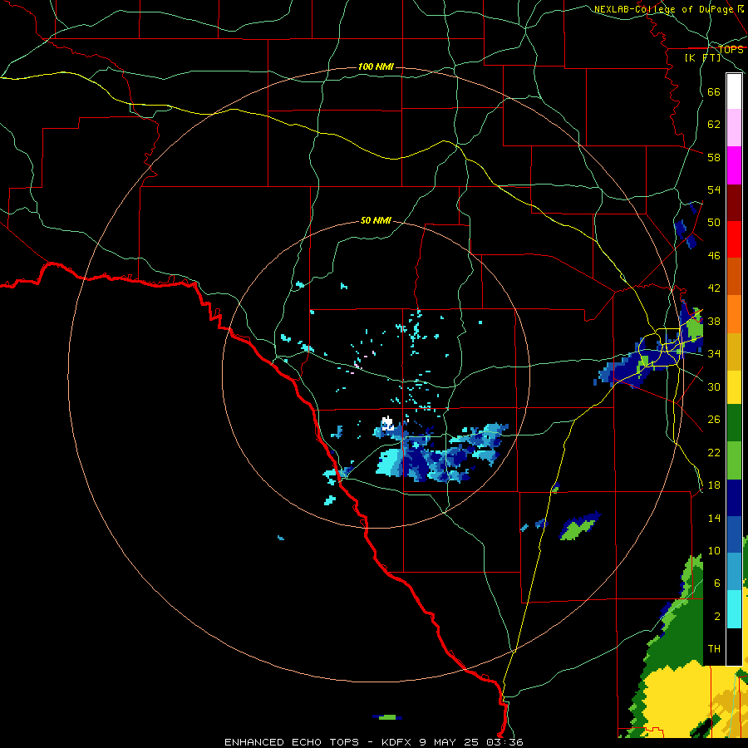Click the legend value 10
This screenshot has width=748, height=748.
tap(714, 550)
